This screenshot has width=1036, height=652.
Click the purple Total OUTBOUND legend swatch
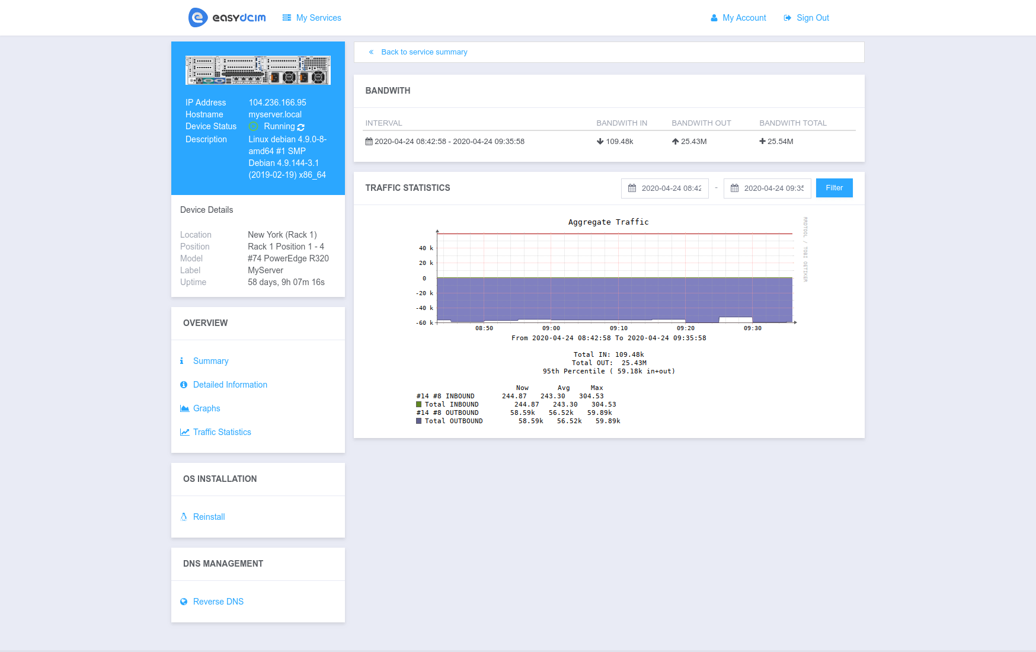click(x=419, y=421)
